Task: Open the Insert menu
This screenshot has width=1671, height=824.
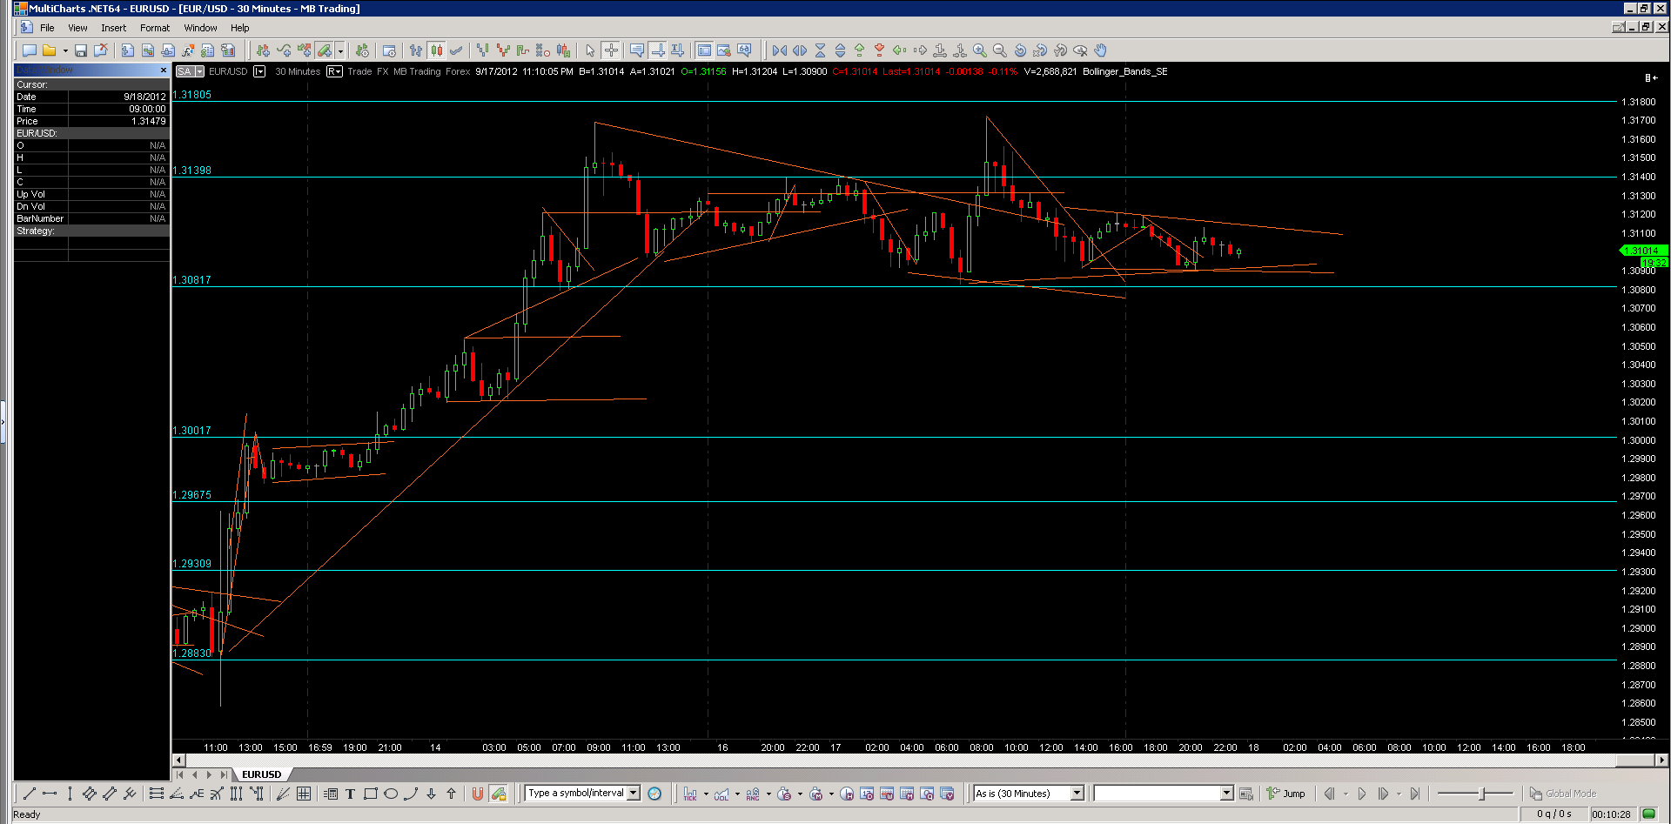Action: (x=113, y=28)
